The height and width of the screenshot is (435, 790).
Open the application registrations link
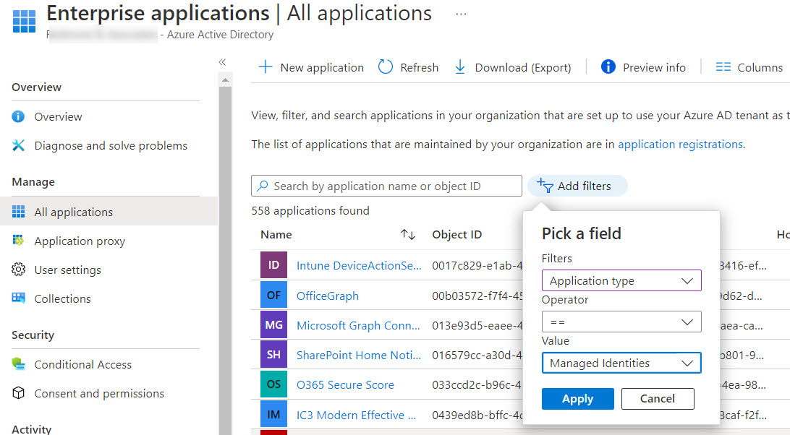680,144
